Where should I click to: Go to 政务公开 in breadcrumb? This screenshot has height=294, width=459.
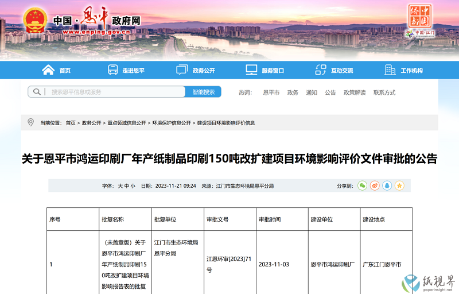[x=91, y=123]
